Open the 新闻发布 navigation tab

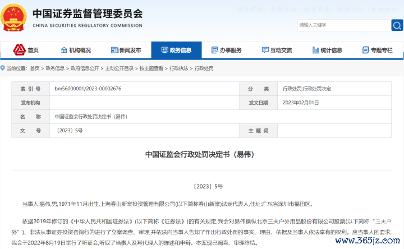pyautogui.click(x=126, y=50)
